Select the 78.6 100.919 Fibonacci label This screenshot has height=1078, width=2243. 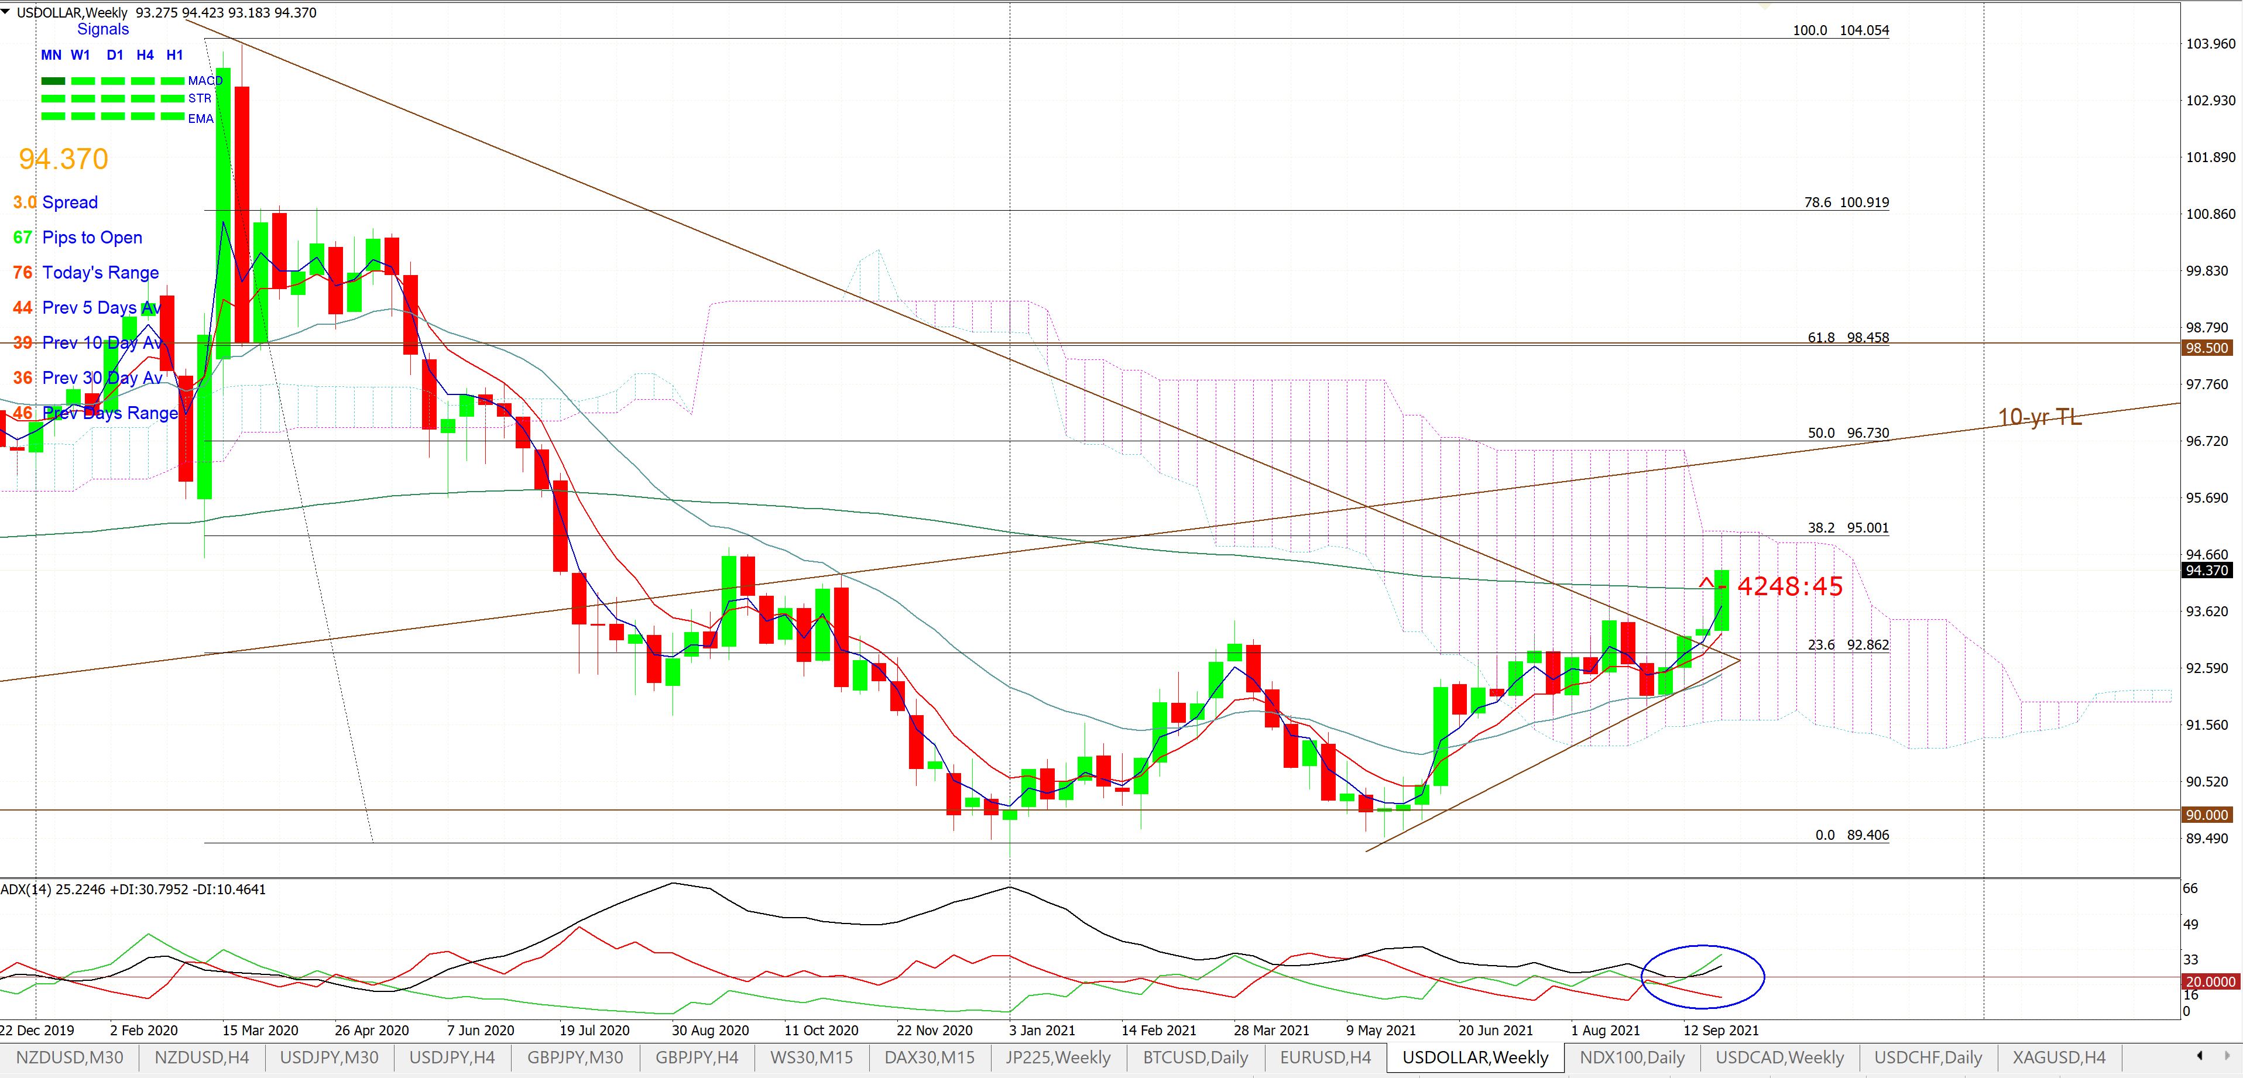coord(1847,202)
